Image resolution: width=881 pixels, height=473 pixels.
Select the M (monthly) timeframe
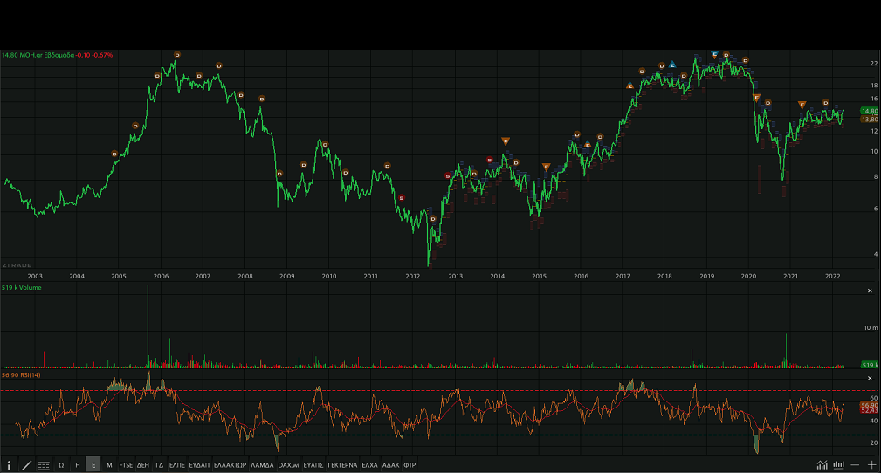coord(109,465)
